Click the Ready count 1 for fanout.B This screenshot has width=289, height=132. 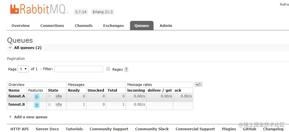click(x=84, y=105)
